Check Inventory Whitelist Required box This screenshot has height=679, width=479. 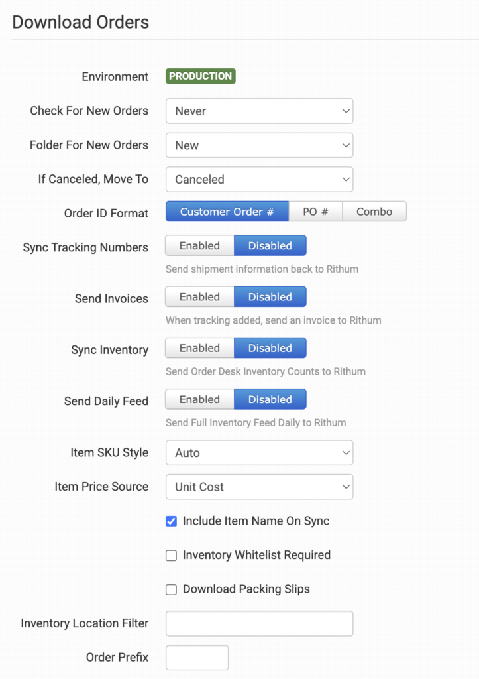coord(172,556)
